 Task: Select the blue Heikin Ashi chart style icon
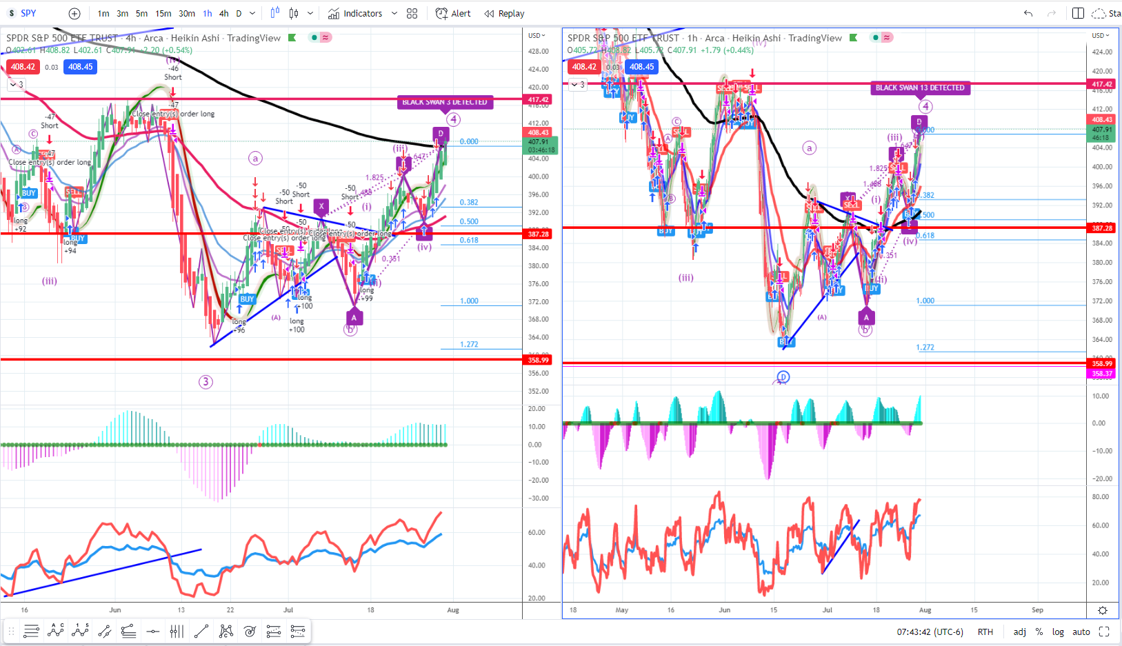(275, 13)
